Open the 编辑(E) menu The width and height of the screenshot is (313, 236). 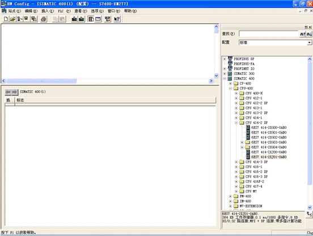click(x=31, y=11)
